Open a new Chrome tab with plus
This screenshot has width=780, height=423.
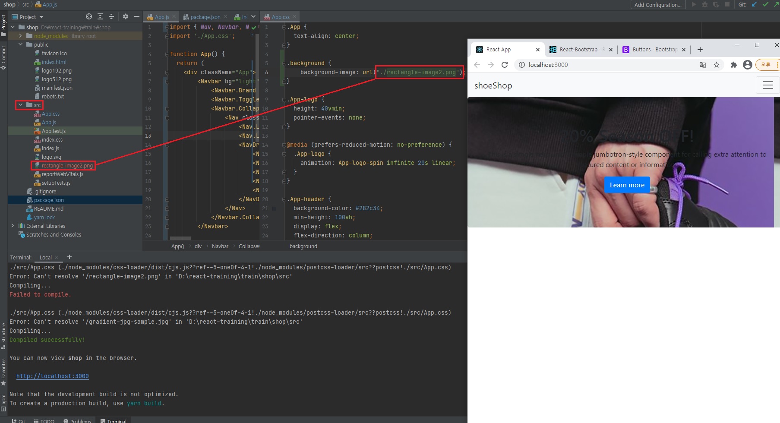pyautogui.click(x=700, y=50)
